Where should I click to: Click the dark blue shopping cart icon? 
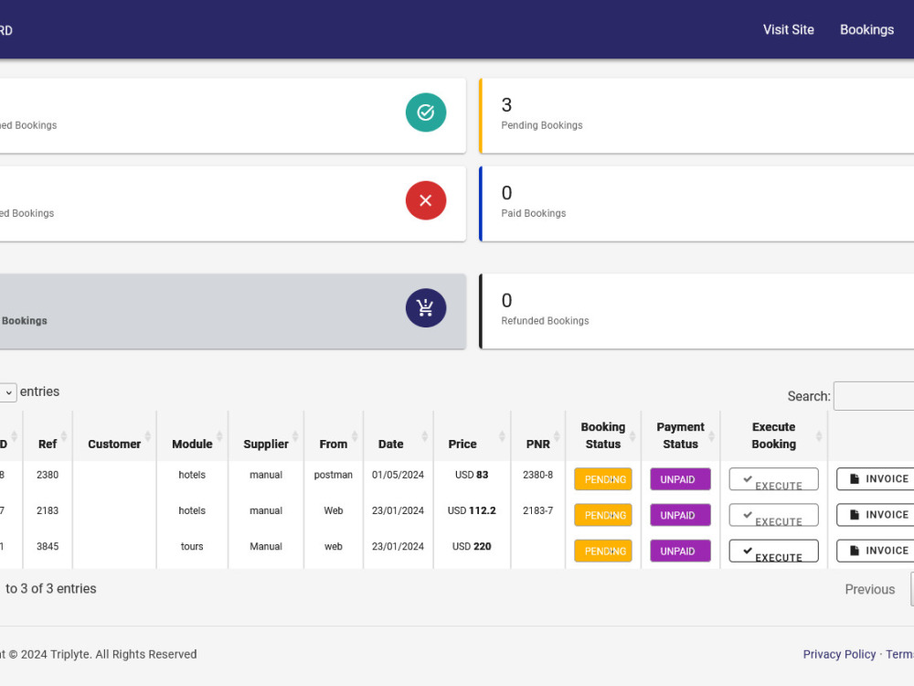point(426,307)
